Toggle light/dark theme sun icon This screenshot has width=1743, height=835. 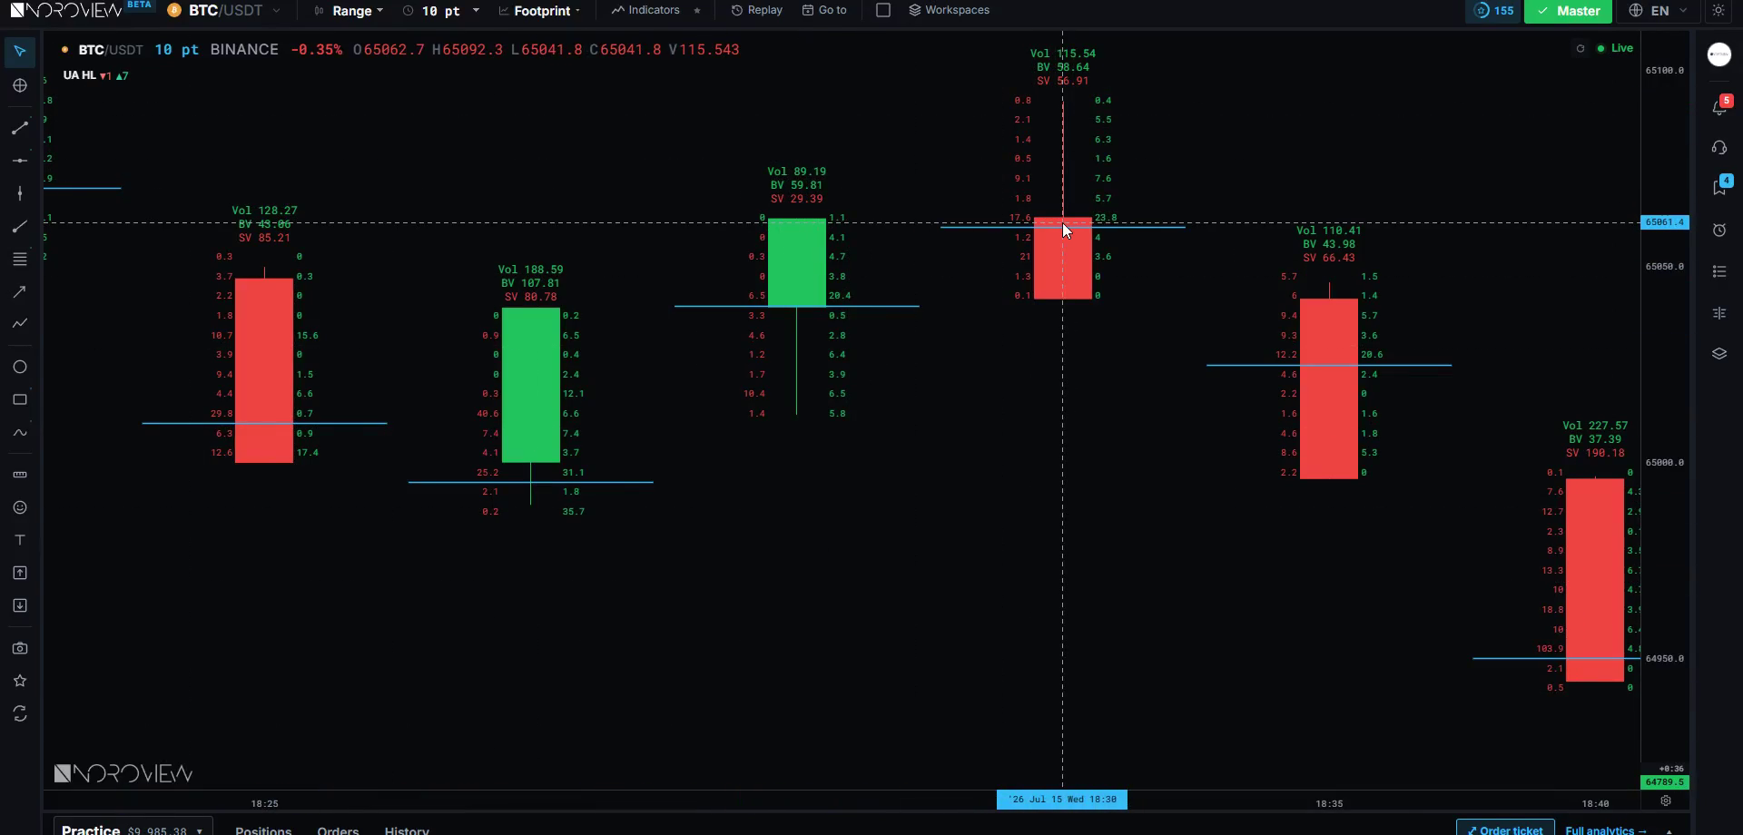[1718, 11]
